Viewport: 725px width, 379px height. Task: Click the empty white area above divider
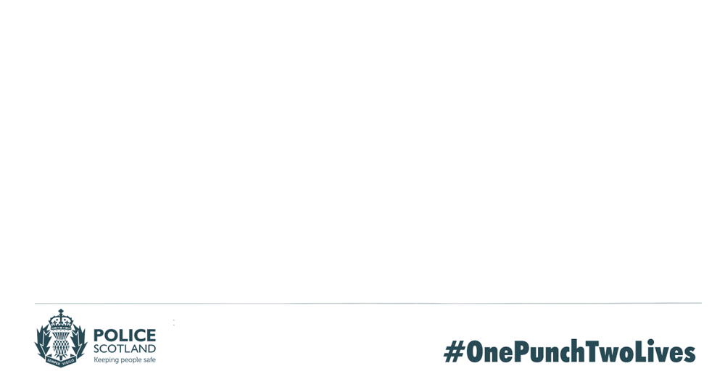pyautogui.click(x=362, y=150)
